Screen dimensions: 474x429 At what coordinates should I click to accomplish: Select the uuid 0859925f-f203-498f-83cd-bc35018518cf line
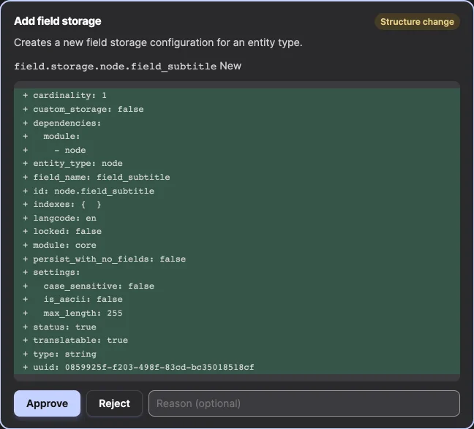click(237, 368)
